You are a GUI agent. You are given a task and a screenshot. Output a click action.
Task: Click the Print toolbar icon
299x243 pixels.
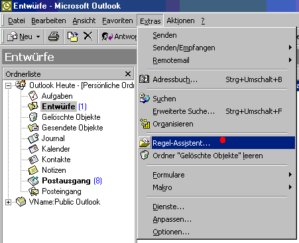54,36
